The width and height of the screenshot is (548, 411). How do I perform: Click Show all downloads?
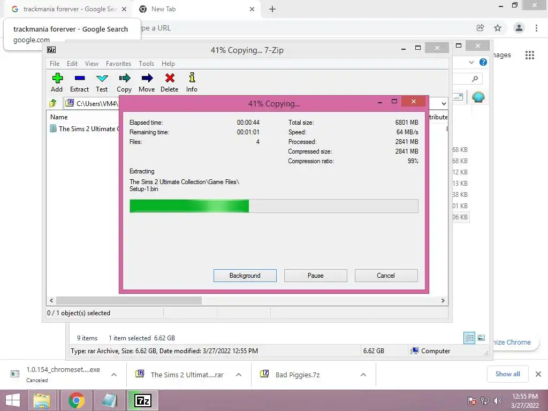point(507,374)
